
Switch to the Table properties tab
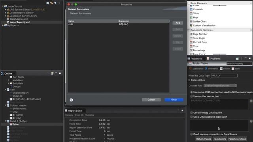coord(236,69)
